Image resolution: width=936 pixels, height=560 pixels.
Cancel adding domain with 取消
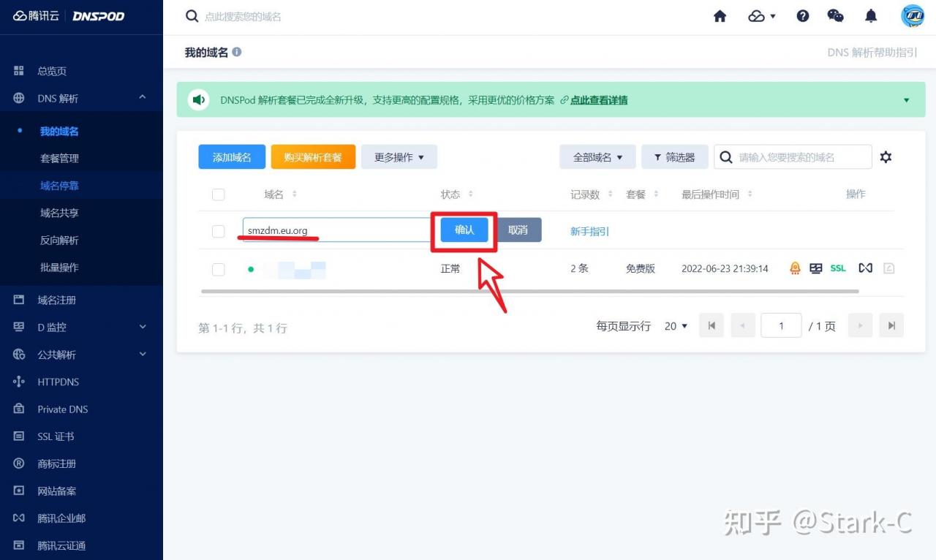(x=518, y=230)
